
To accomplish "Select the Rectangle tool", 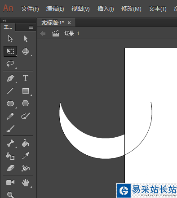I will [26, 91].
